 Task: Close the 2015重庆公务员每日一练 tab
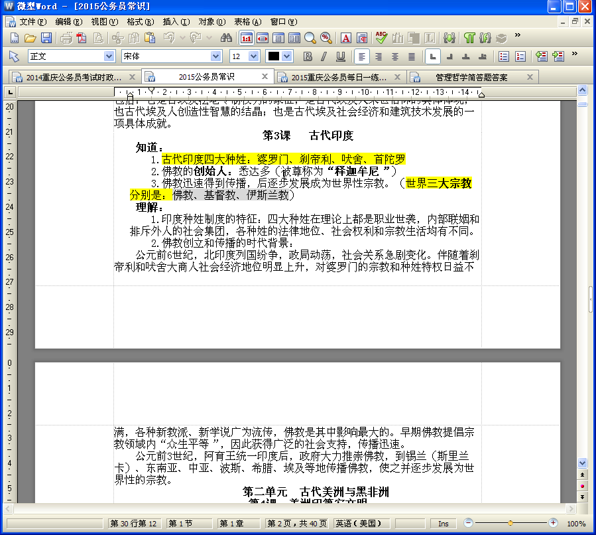coord(397,77)
